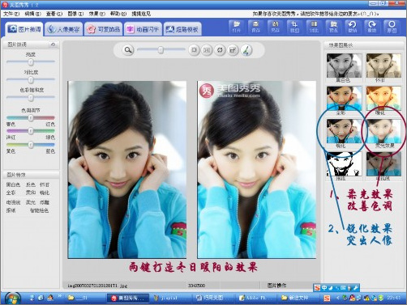
Task: Select the 电视线 effect thumbnail
Action: [x=383, y=164]
